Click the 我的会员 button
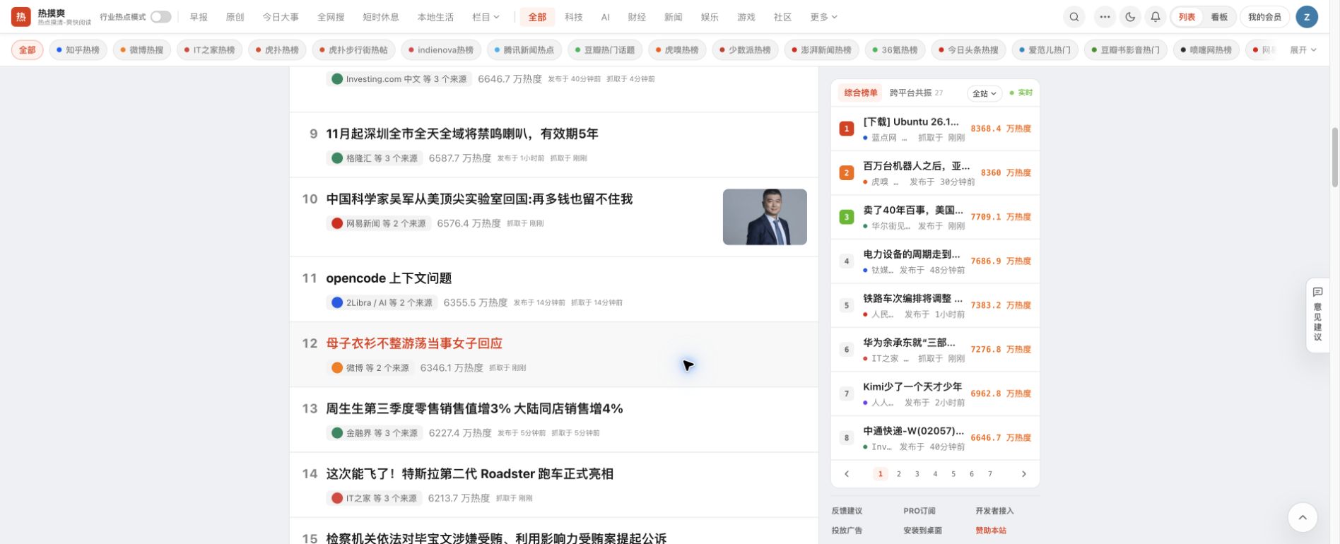The image size is (1340, 544). coord(1264,17)
